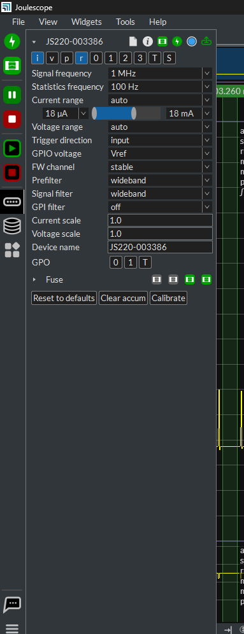This screenshot has height=634, width=244.
Task: Click the info icon beside JS220-003386
Action: coord(148,41)
